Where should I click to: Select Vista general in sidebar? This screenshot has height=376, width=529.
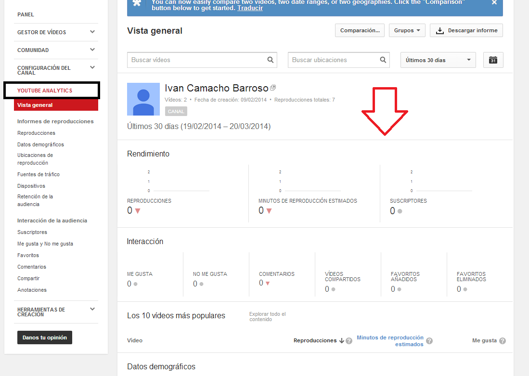(x=56, y=105)
